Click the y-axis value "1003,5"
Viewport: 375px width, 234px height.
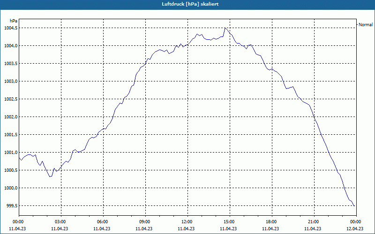tap(10, 64)
